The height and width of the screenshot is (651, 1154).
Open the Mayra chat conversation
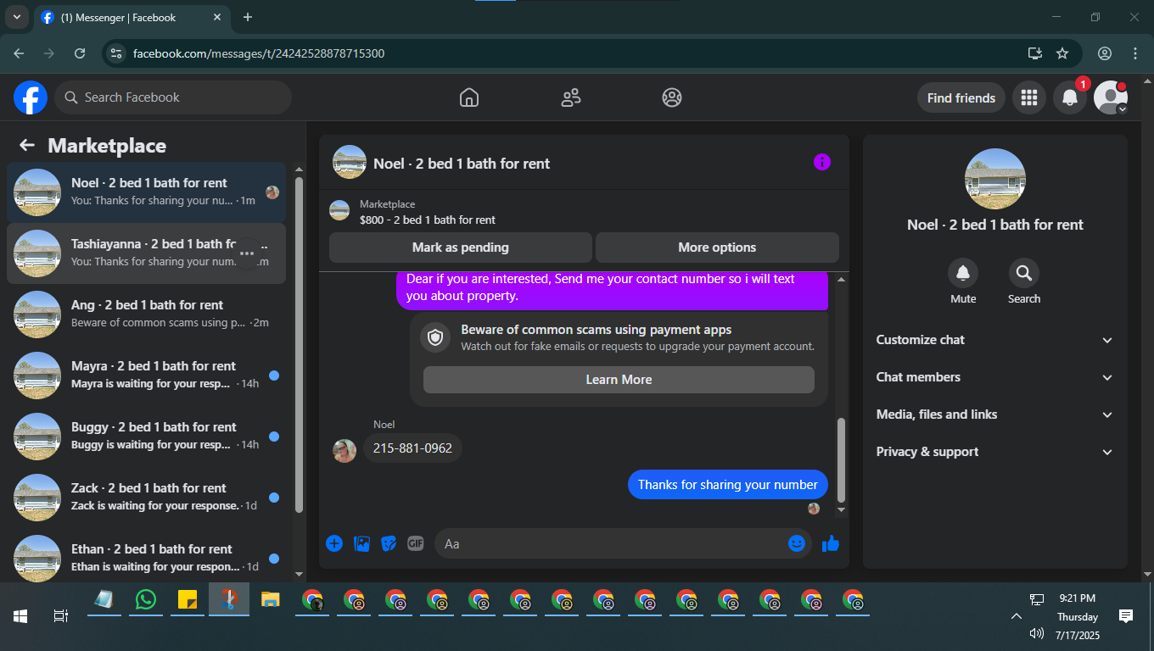tap(146, 375)
